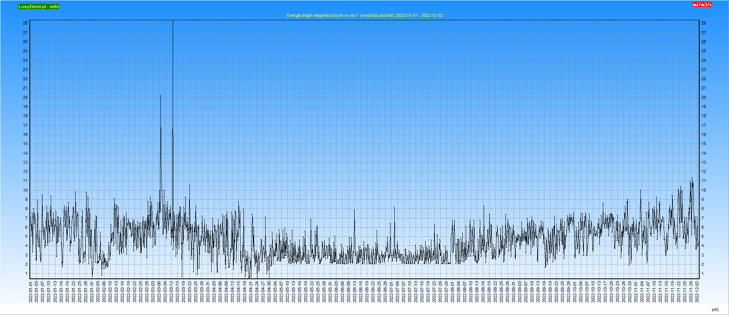The height and width of the screenshot is (315, 729).
Task: Click the 2022-08-01 date label on the x-axis
Action: pyautogui.click(x=453, y=292)
